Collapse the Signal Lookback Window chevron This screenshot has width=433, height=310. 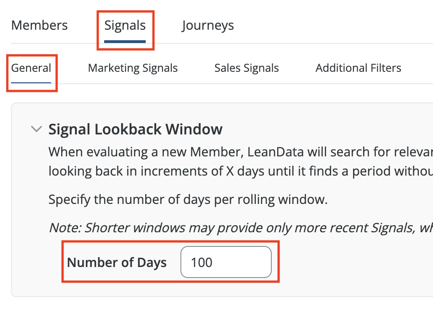coord(36,129)
